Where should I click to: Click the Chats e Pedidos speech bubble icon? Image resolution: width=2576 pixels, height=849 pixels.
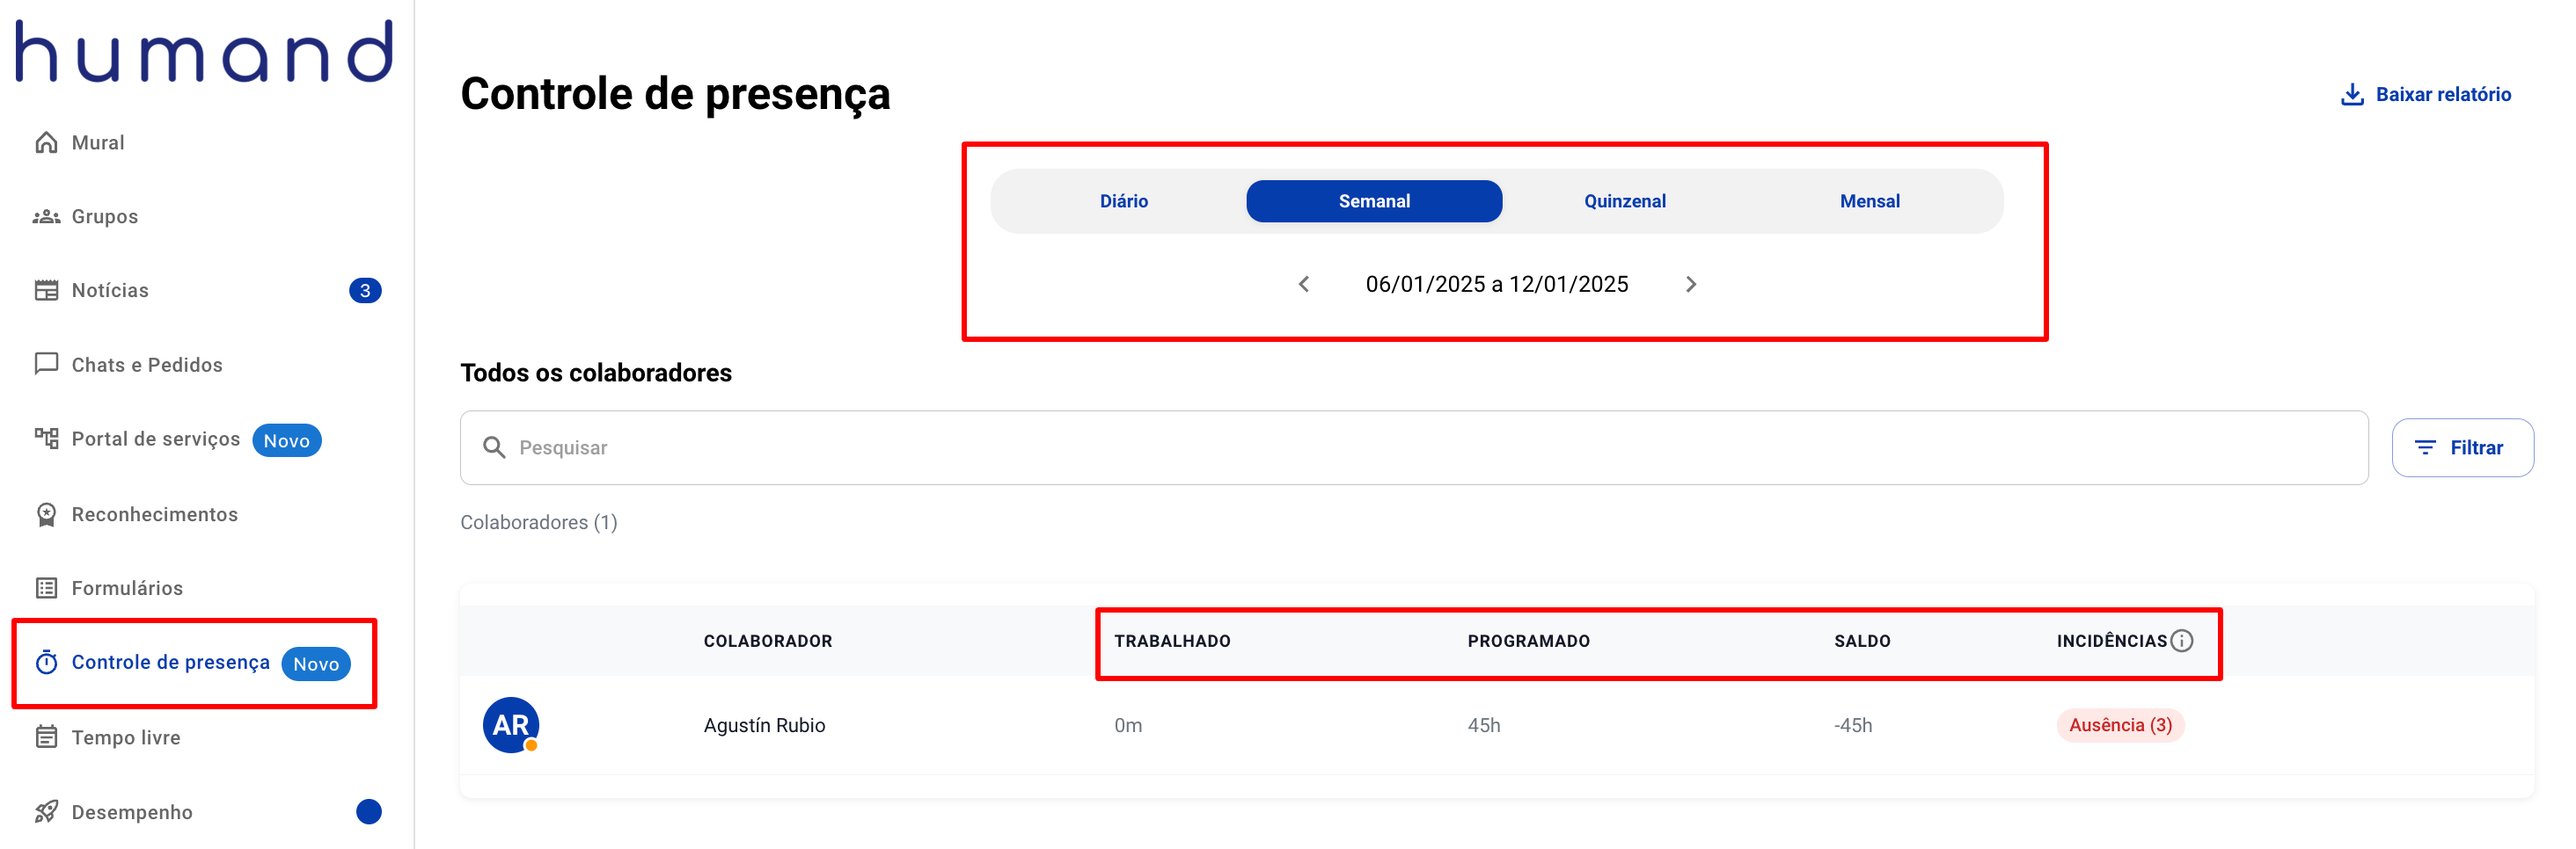[x=46, y=365]
